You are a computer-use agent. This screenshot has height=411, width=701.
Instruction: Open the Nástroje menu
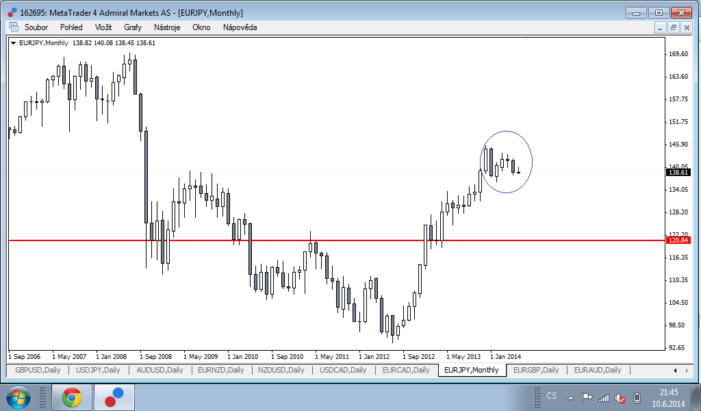(x=167, y=27)
